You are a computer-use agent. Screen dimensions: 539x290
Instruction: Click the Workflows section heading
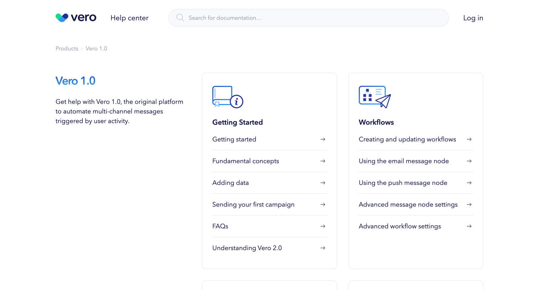376,122
